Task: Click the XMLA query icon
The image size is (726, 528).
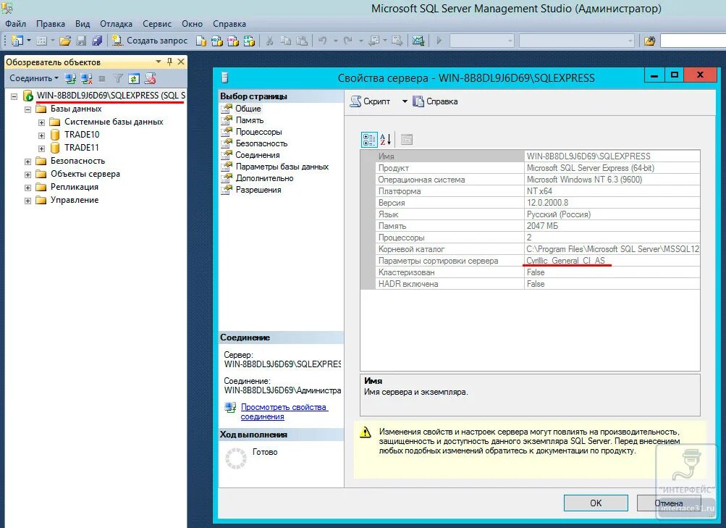Action: click(x=249, y=41)
